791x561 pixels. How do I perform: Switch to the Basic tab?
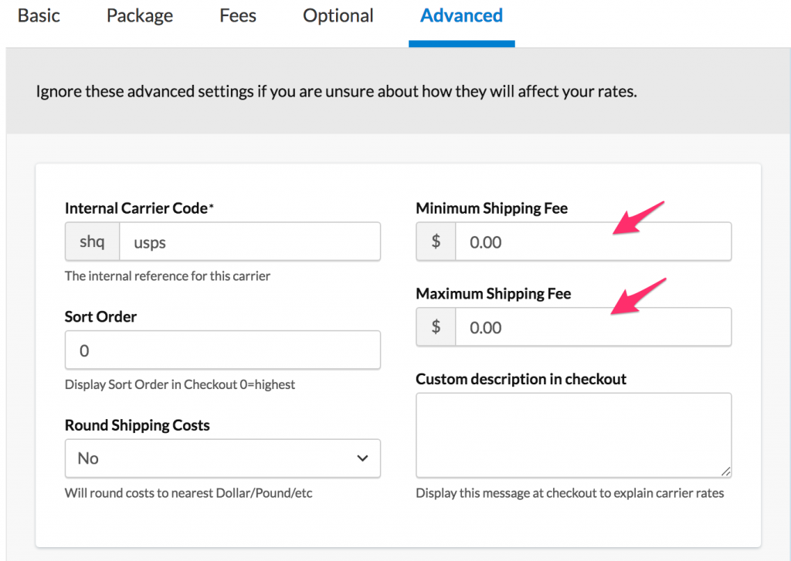coord(39,16)
